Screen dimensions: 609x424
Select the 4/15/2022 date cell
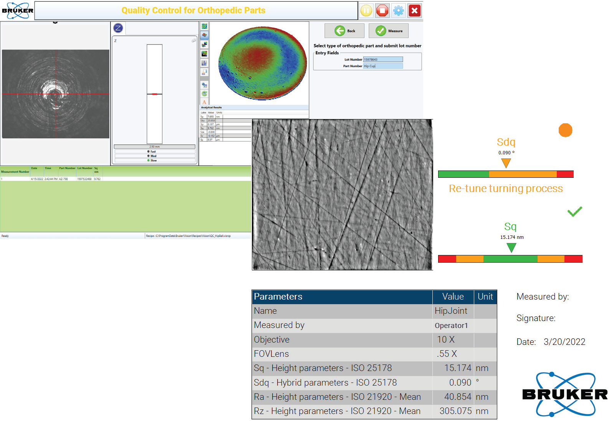(37, 179)
